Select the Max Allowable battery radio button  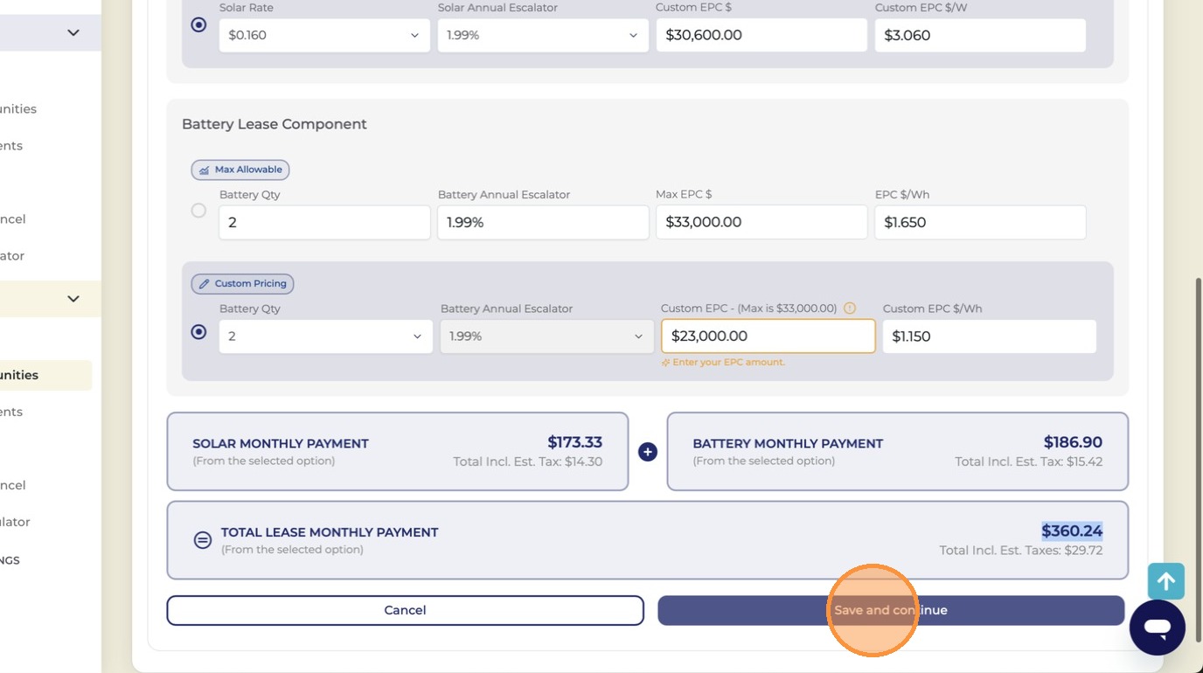(x=198, y=211)
